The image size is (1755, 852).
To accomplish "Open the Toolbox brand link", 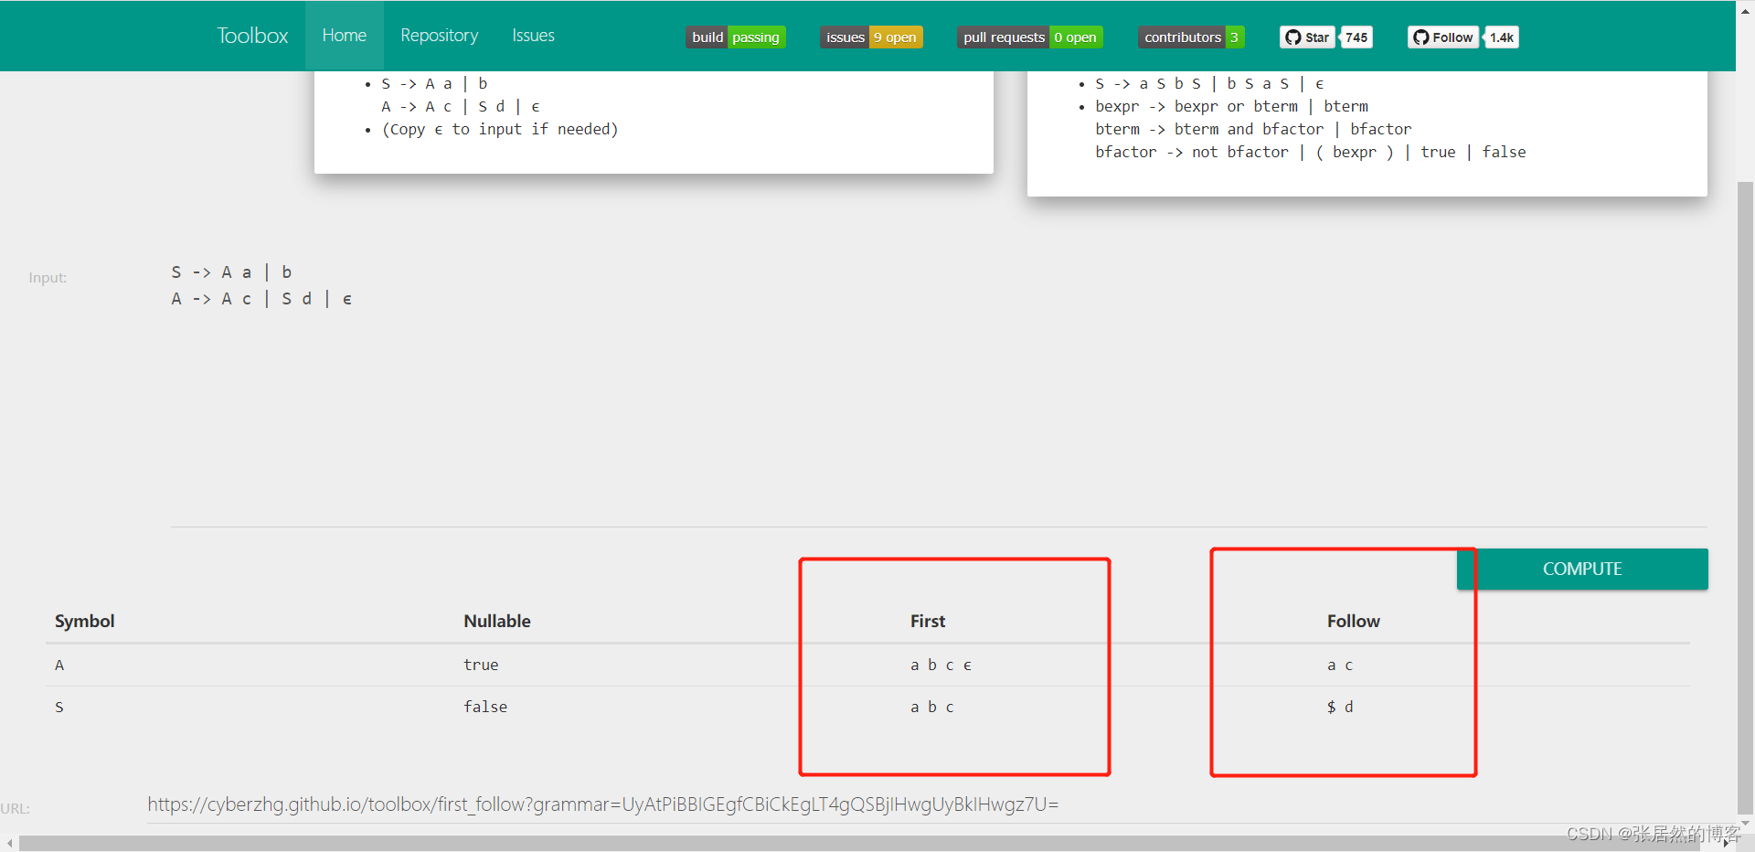I will pos(252,36).
